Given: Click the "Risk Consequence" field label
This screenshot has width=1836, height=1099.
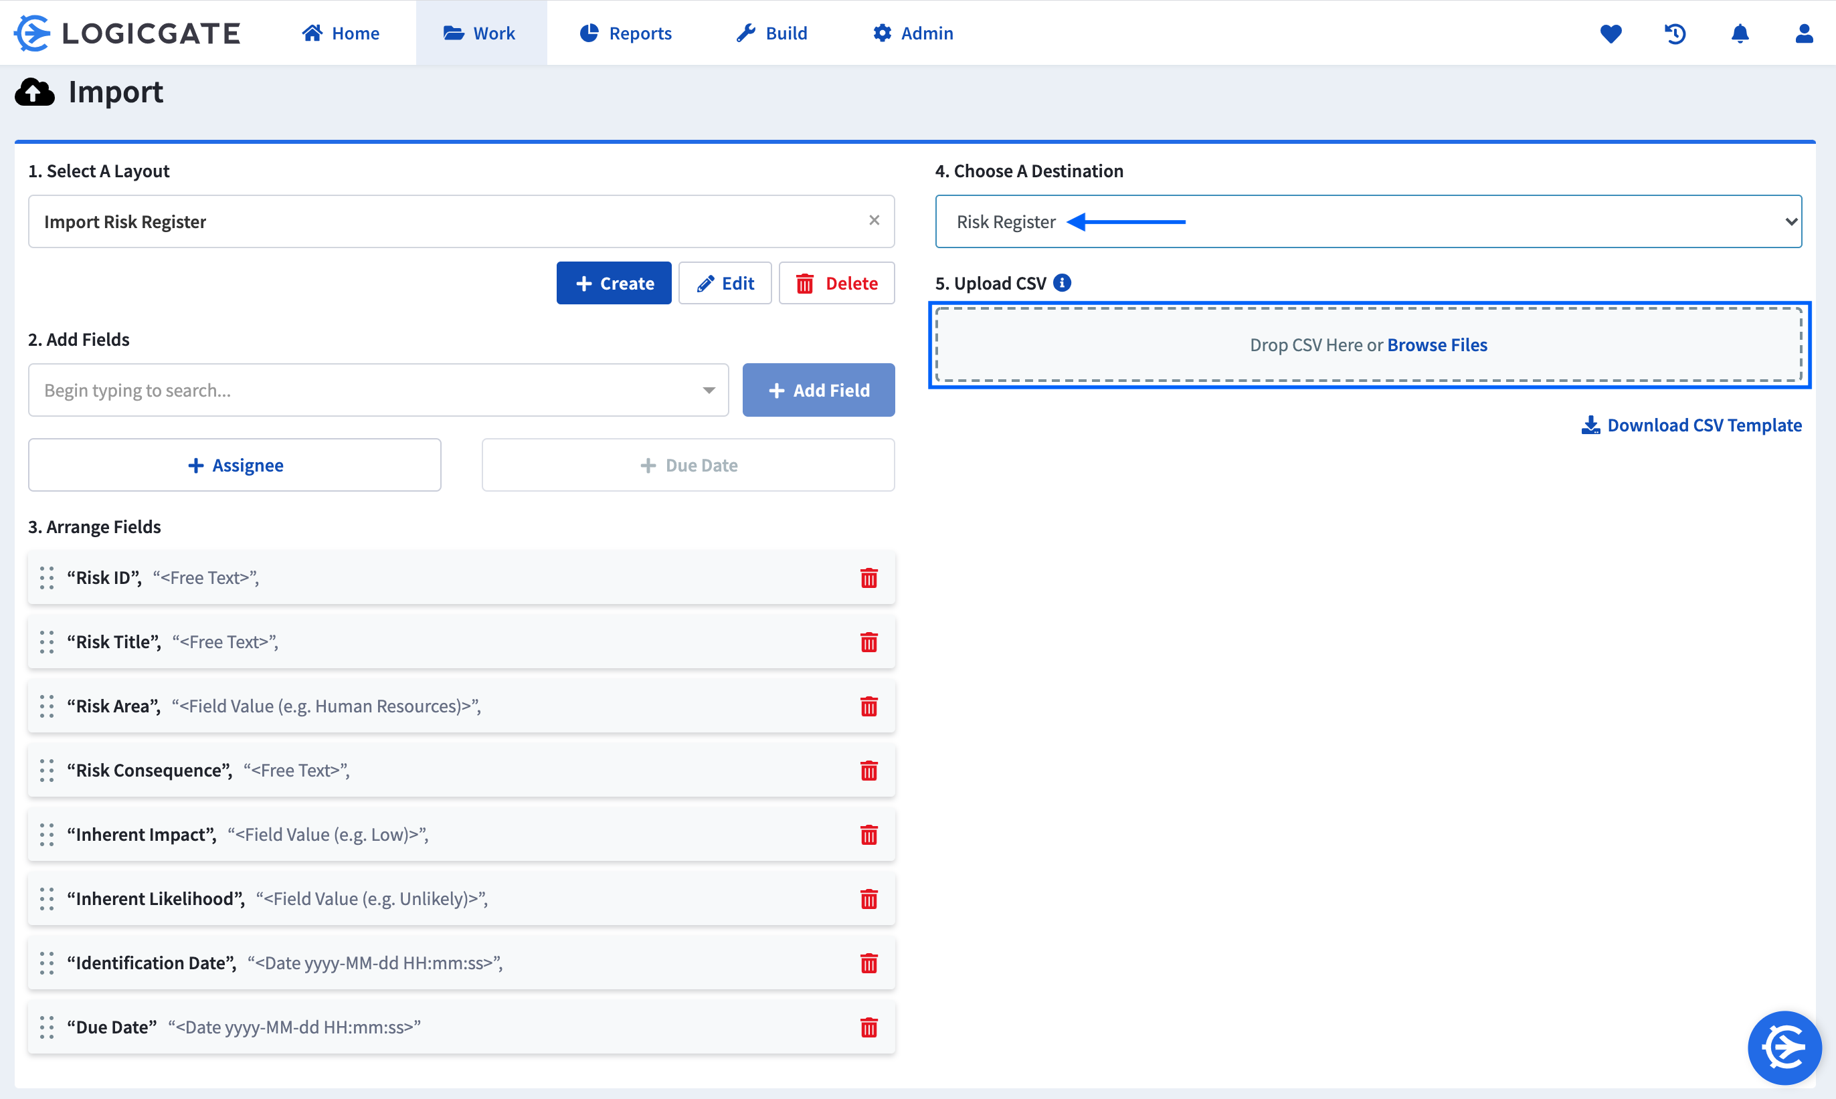Looking at the screenshot, I should tap(149, 771).
